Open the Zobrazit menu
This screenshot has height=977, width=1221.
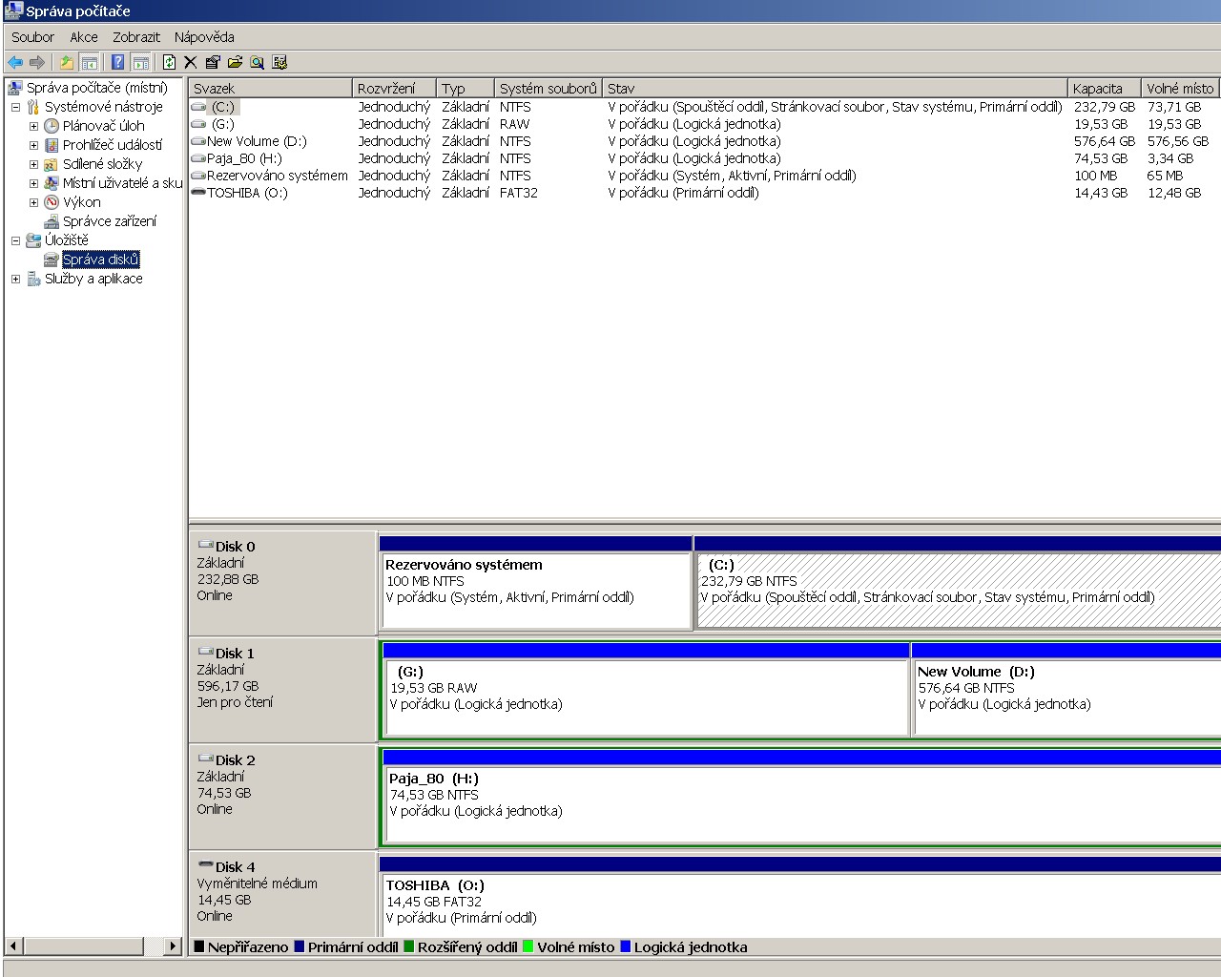tap(136, 37)
